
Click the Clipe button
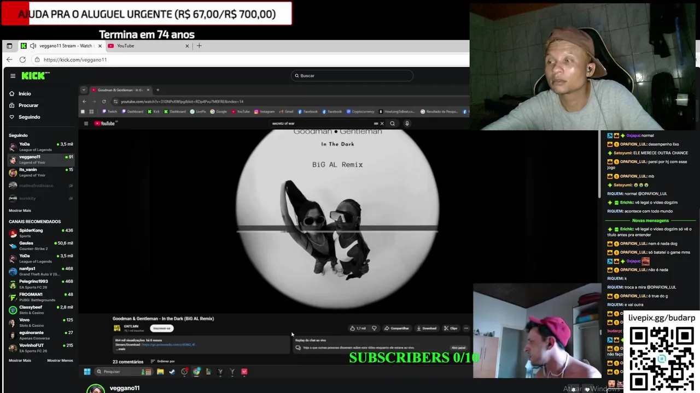tap(451, 328)
